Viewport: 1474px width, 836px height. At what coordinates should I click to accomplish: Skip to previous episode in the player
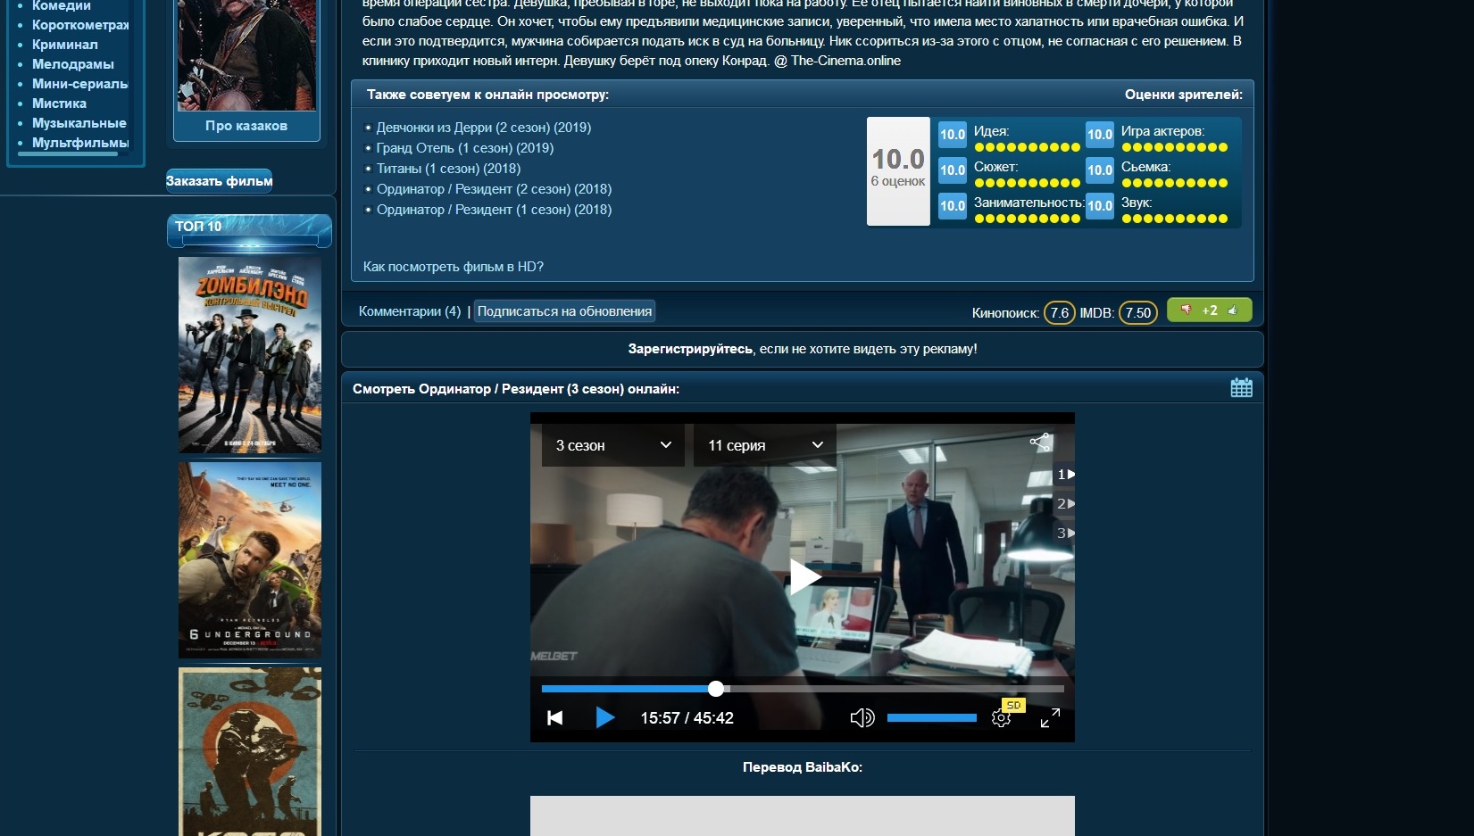[x=554, y=718]
